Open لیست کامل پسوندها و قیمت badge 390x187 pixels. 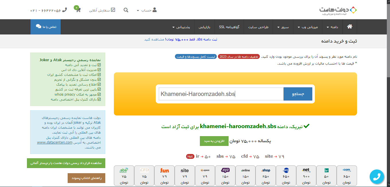196,57
